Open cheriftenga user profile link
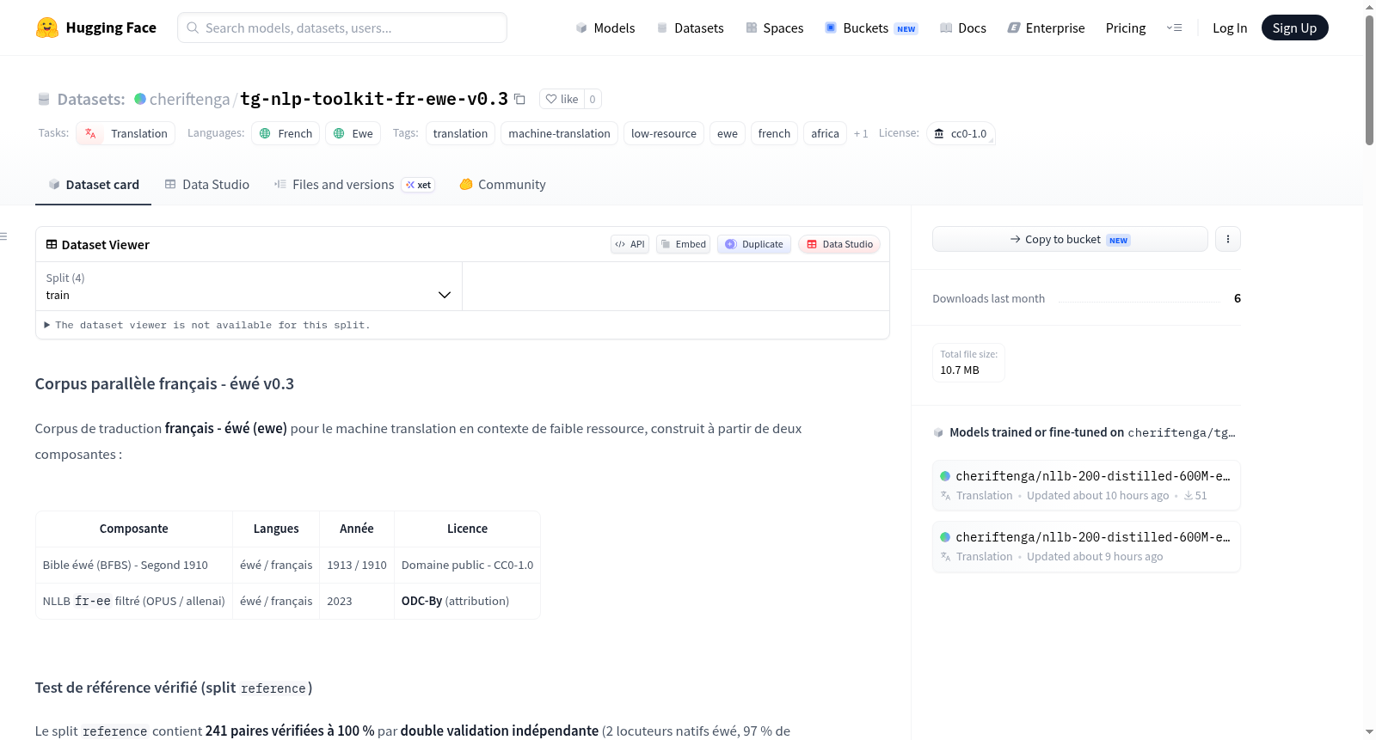Screen dimensions: 1376x740 click(x=189, y=99)
